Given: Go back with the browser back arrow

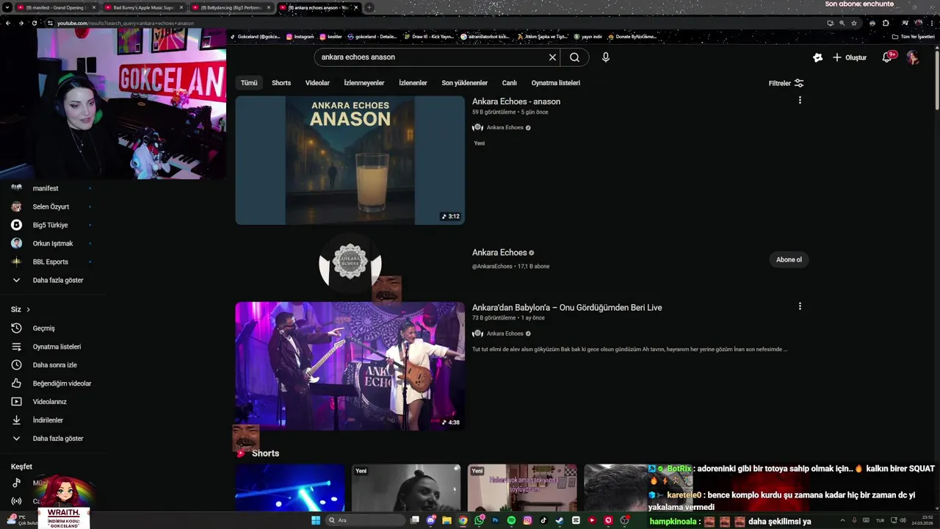Looking at the screenshot, I should pyautogui.click(x=8, y=23).
